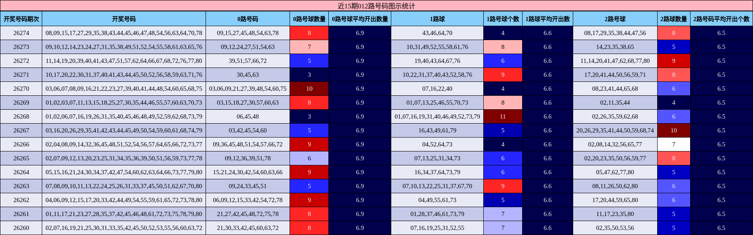Select period number 26271
Image resolution: width=753 pixels, height=235 pixels.
click(21, 75)
